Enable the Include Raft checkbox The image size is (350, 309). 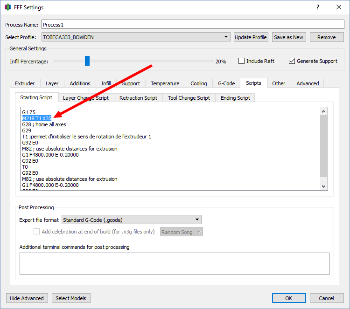[242, 61]
